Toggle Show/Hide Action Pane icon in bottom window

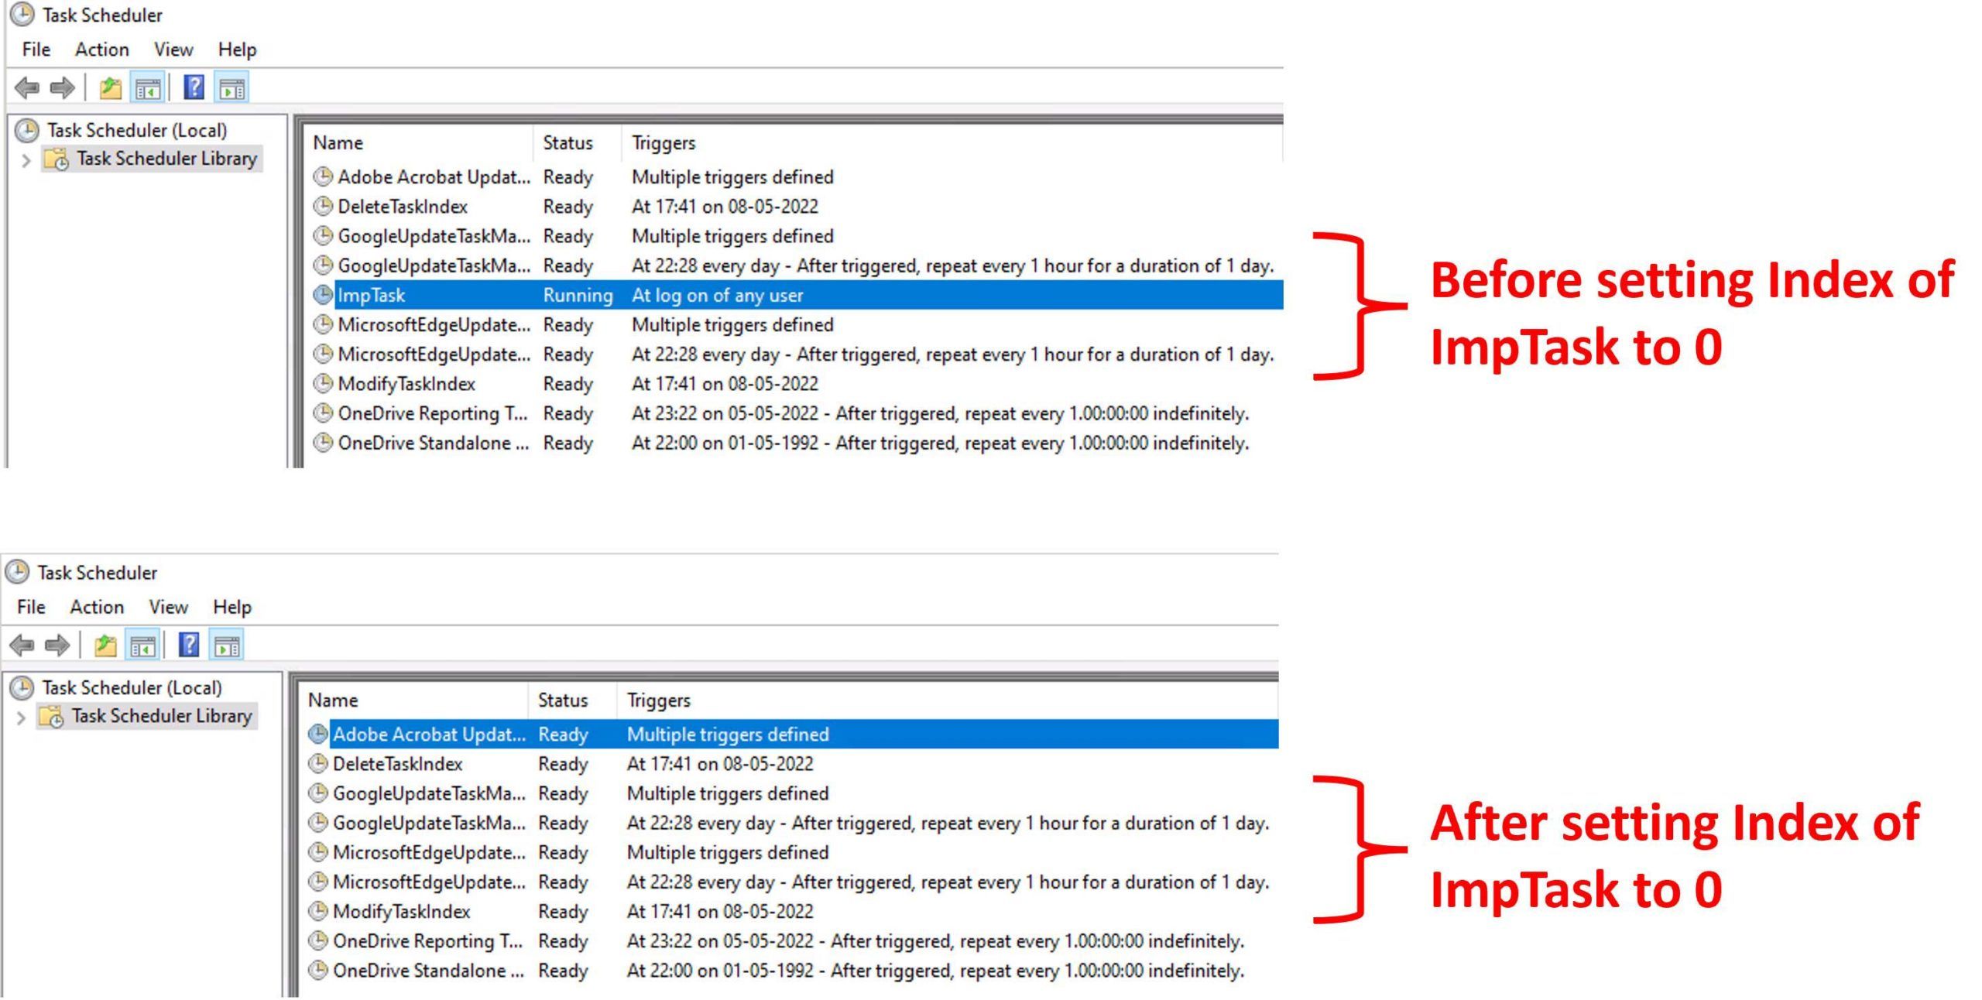[x=227, y=646]
